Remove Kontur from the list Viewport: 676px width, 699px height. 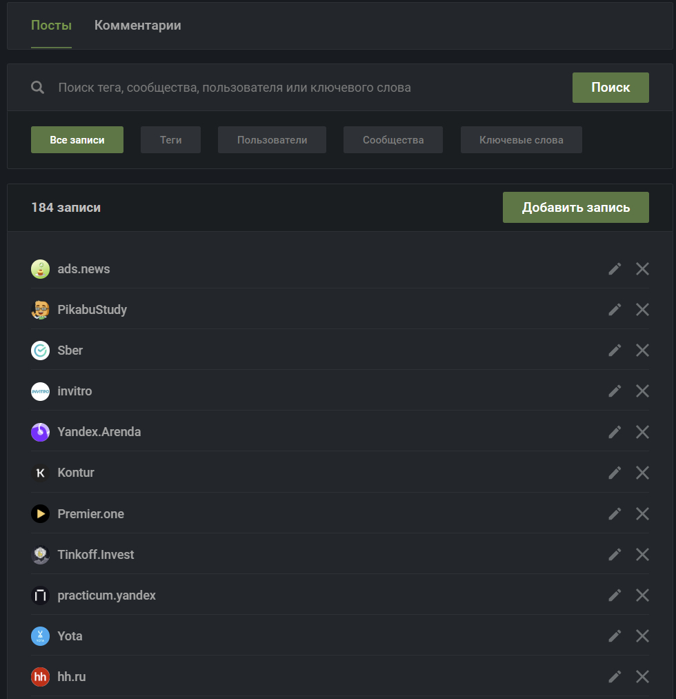point(642,473)
